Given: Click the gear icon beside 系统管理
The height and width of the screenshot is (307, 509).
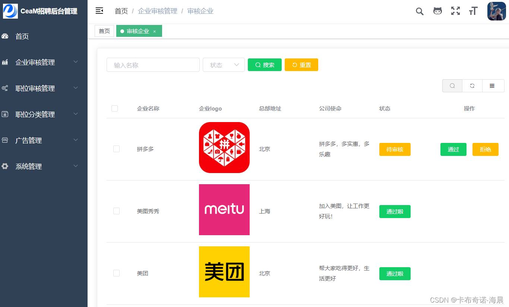Looking at the screenshot, I should (x=5, y=166).
